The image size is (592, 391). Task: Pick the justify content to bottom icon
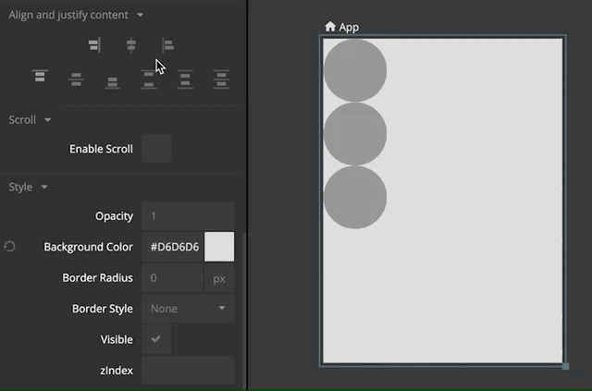tap(112, 83)
